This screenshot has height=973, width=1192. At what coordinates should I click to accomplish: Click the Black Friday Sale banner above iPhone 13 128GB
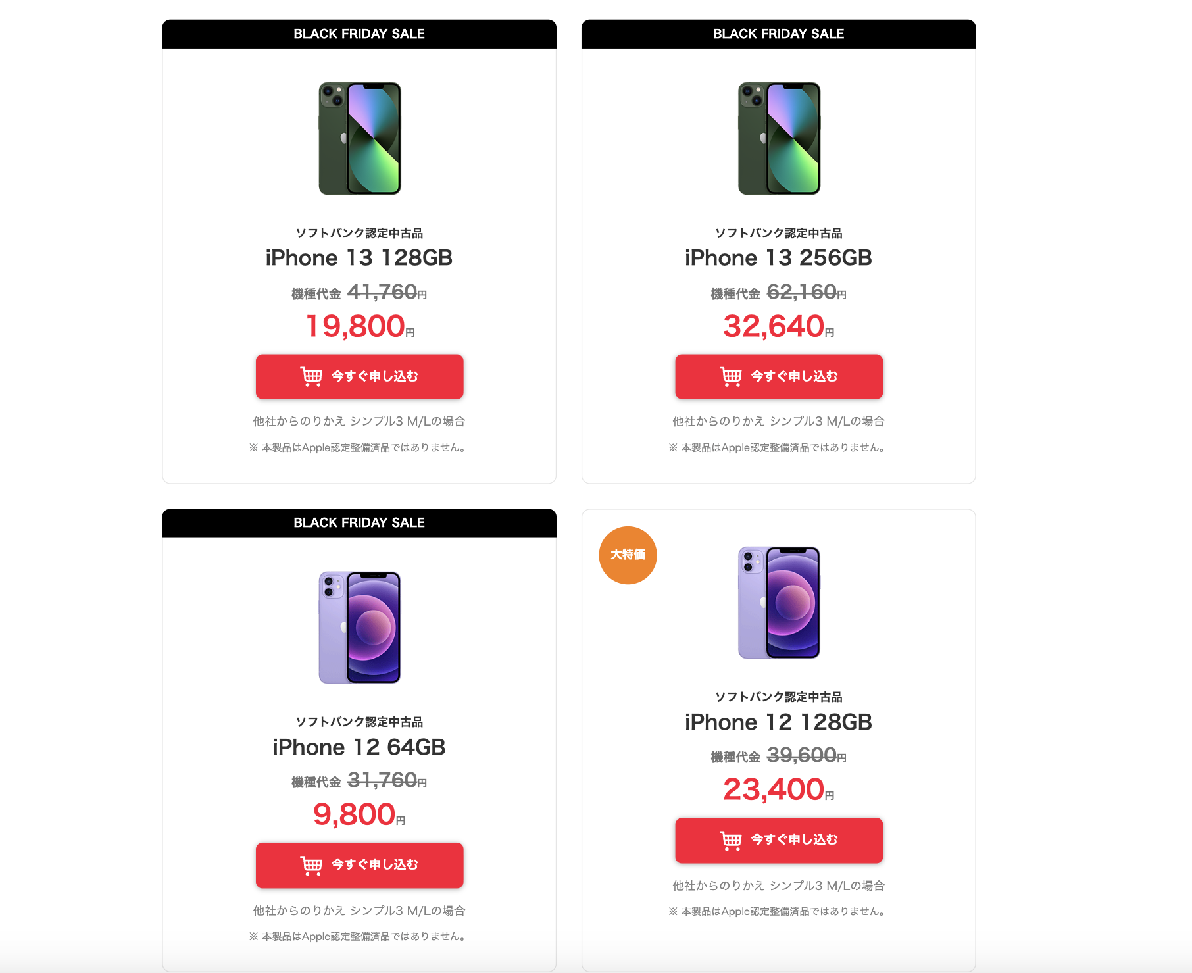[359, 34]
